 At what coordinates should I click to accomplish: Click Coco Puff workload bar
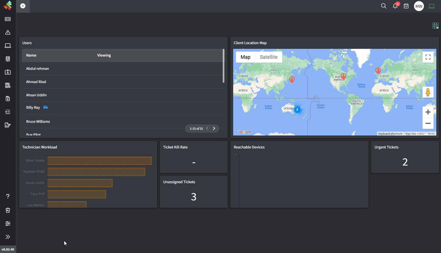click(x=77, y=194)
